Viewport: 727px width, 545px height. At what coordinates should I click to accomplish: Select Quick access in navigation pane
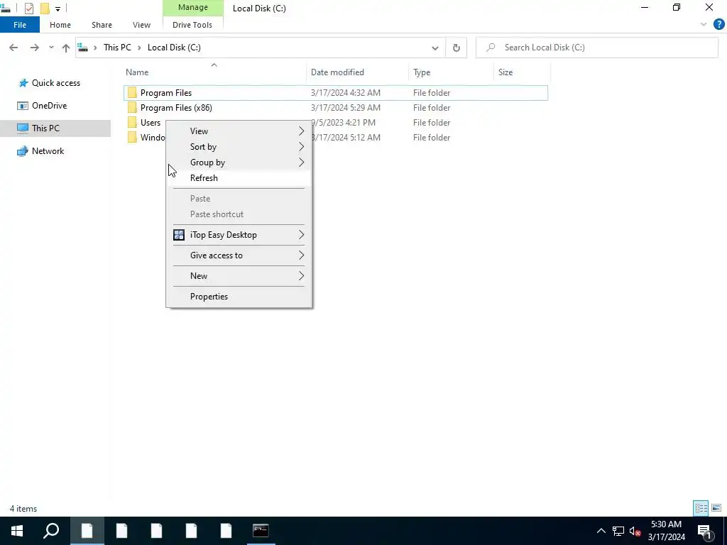tap(55, 83)
